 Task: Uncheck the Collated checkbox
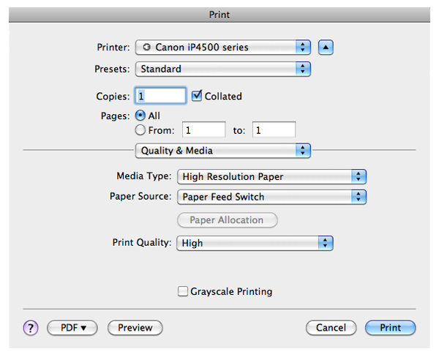[197, 96]
